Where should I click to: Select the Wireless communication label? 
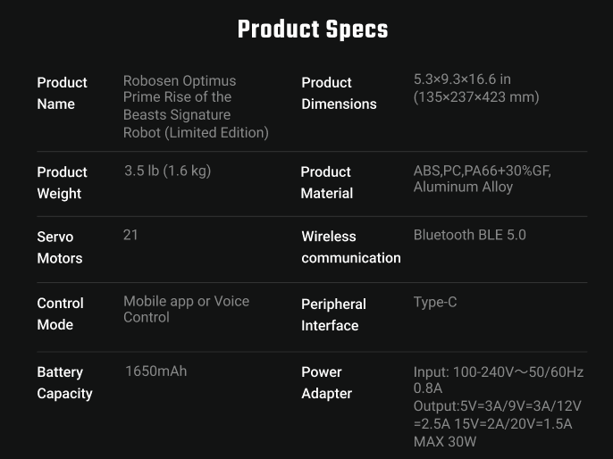pyautogui.click(x=351, y=246)
